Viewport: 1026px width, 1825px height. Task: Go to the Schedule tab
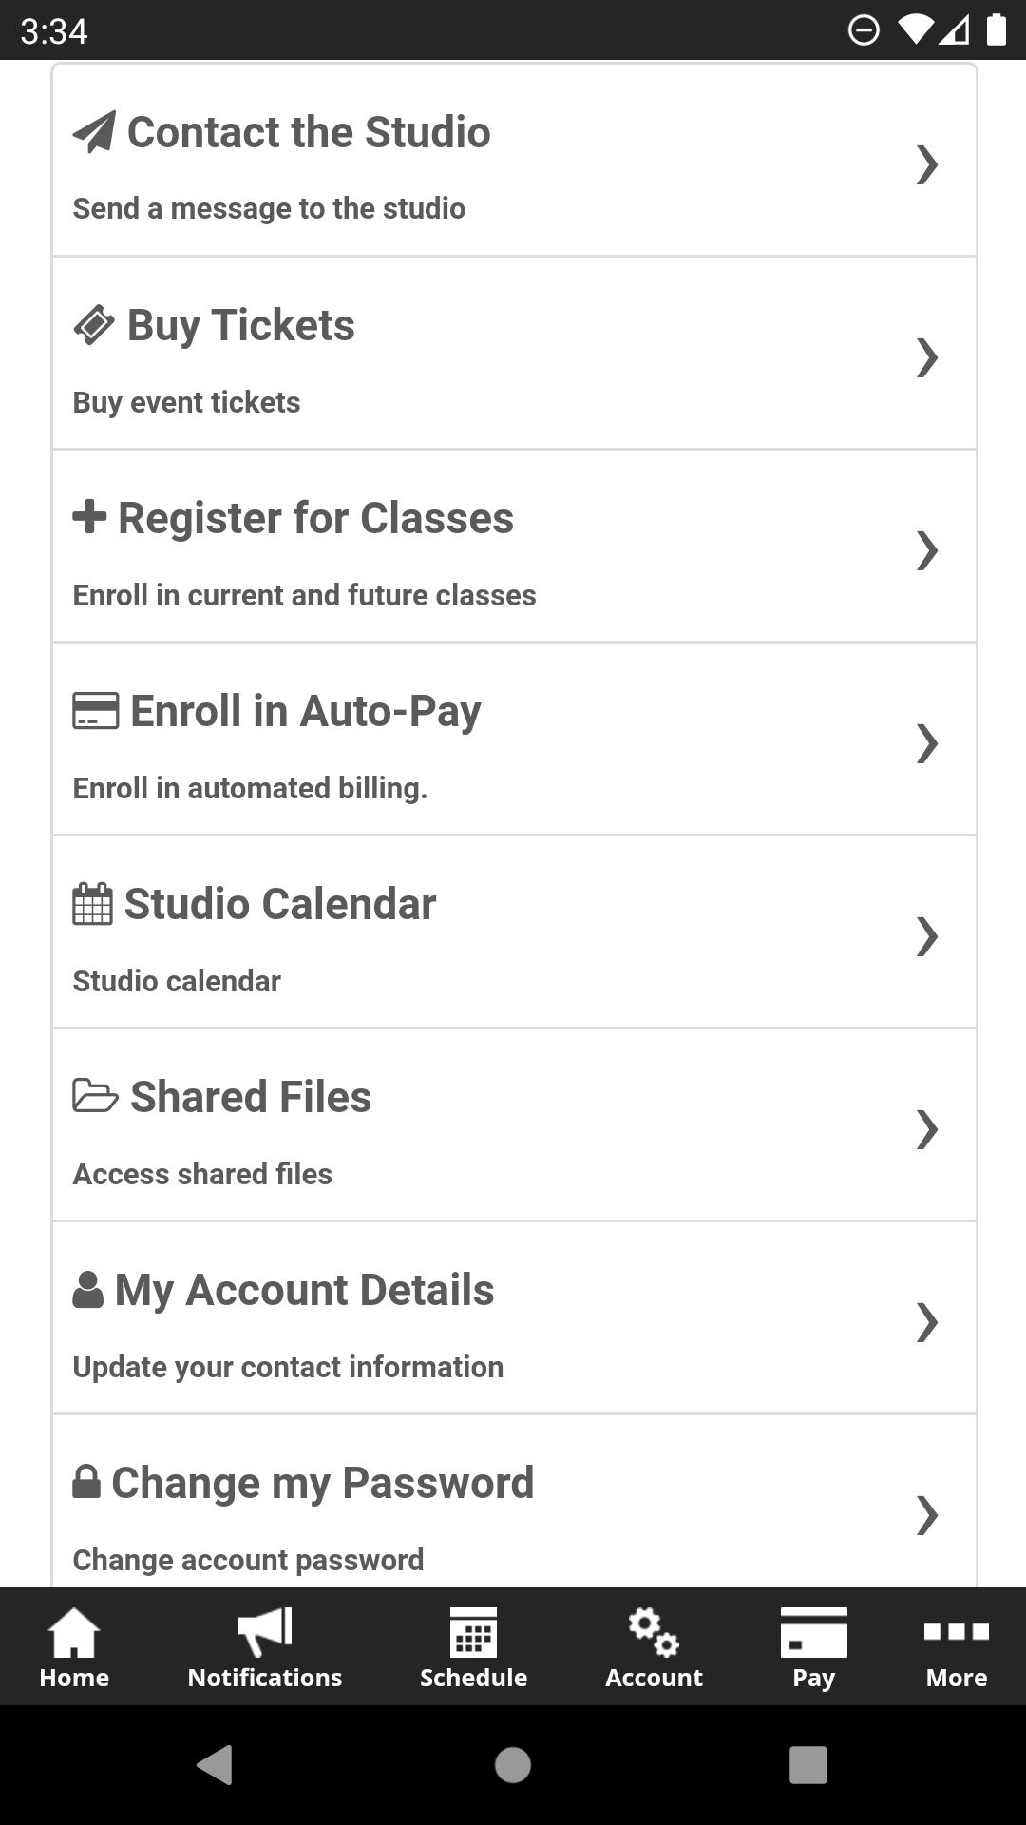(x=473, y=1646)
